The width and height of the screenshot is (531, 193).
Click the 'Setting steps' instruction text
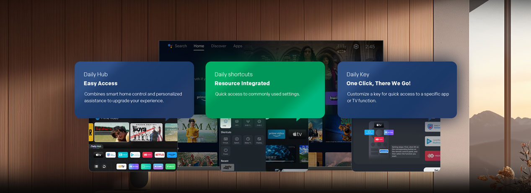[x=405, y=151]
